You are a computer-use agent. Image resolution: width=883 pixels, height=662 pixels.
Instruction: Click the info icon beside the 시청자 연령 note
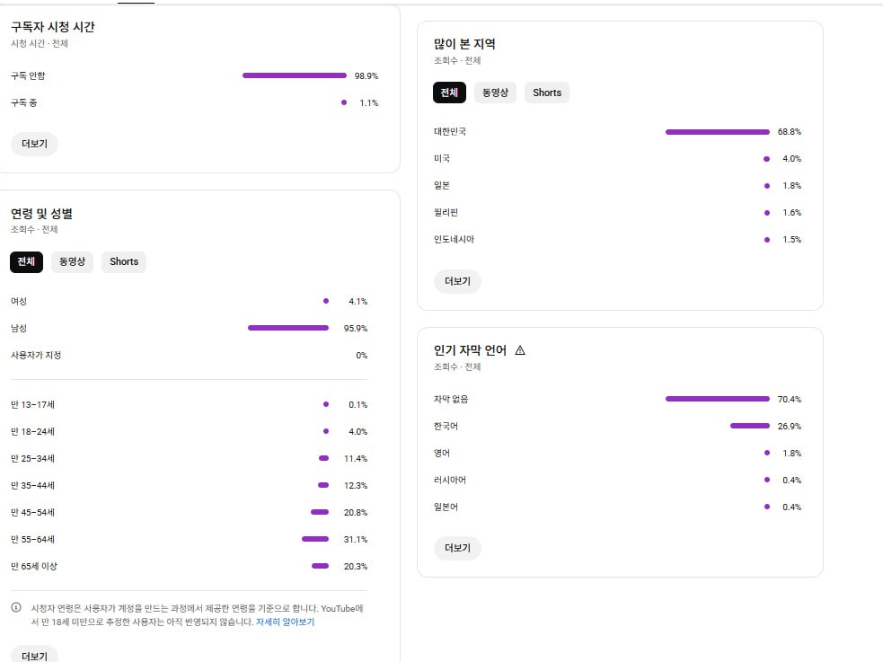pyautogui.click(x=16, y=607)
